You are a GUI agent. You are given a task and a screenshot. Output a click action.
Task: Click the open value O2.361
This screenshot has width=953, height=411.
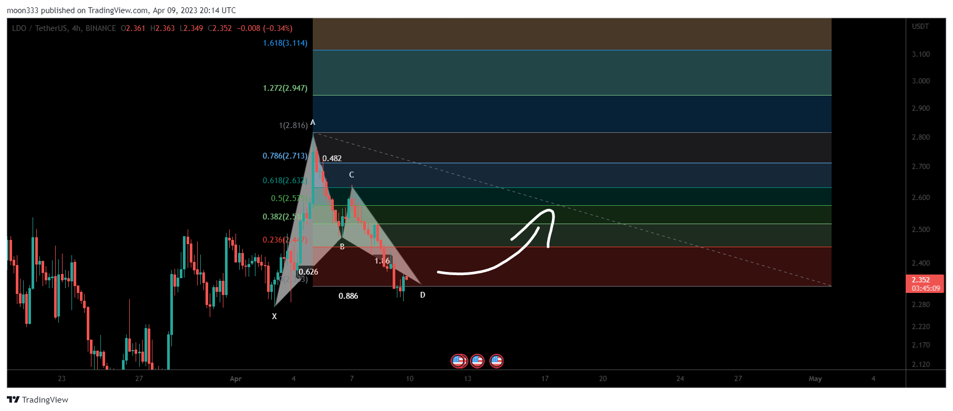pyautogui.click(x=133, y=28)
